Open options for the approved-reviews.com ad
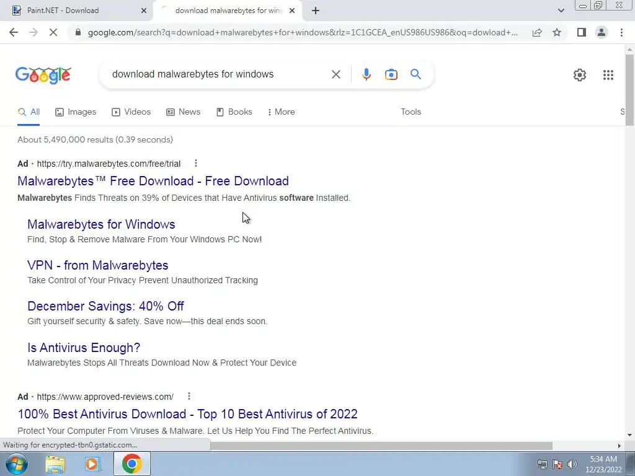 [189, 396]
